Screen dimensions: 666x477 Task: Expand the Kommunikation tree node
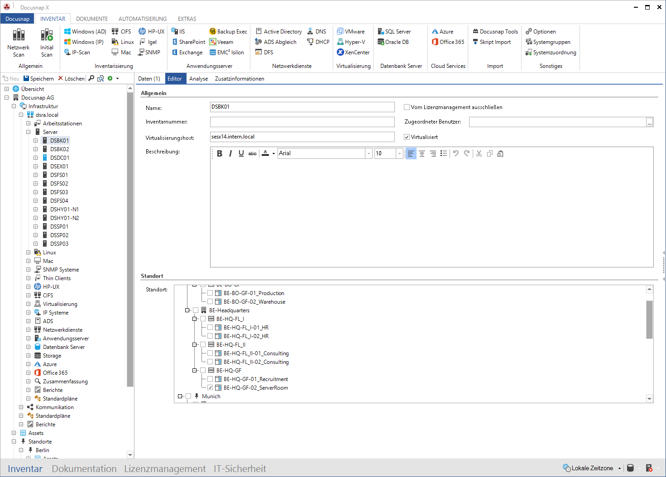coord(21,407)
